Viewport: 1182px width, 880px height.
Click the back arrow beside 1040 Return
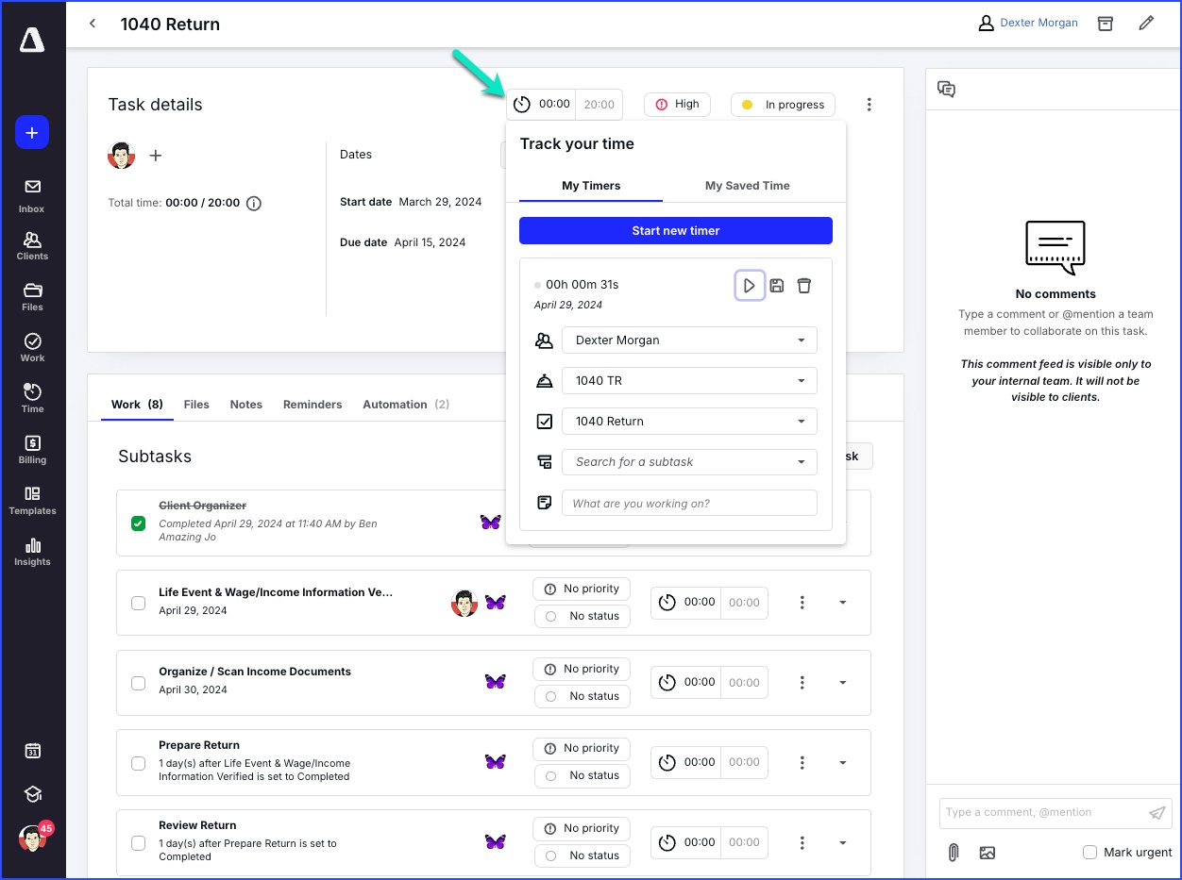[93, 24]
